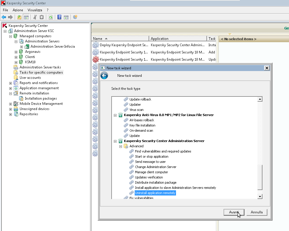Click the task type list scrollbar thumb

pos(260,177)
